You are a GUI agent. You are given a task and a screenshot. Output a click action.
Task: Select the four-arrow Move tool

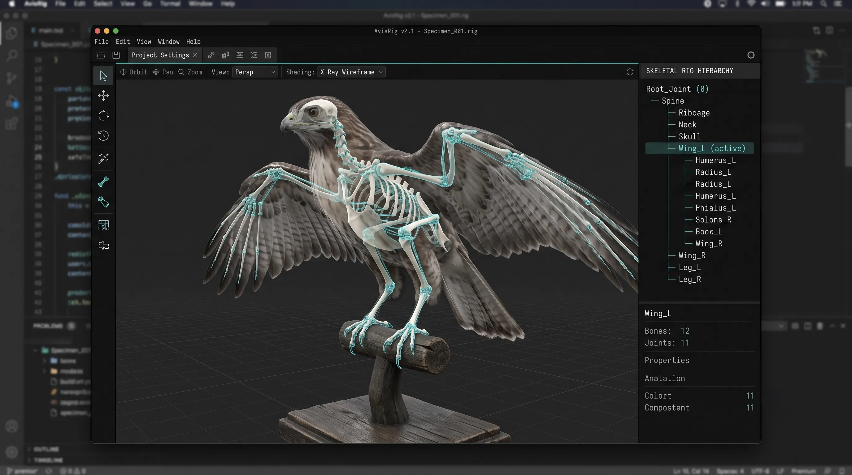[x=103, y=96]
